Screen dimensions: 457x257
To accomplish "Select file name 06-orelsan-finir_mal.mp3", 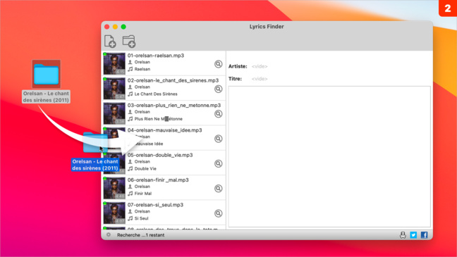I will [x=158, y=180].
